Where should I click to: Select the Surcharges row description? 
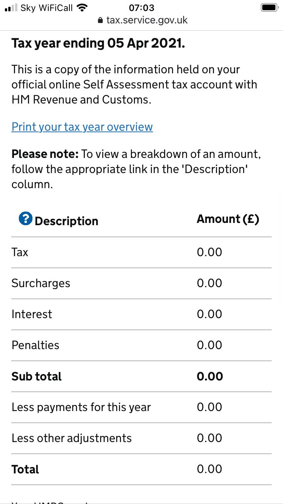41,283
